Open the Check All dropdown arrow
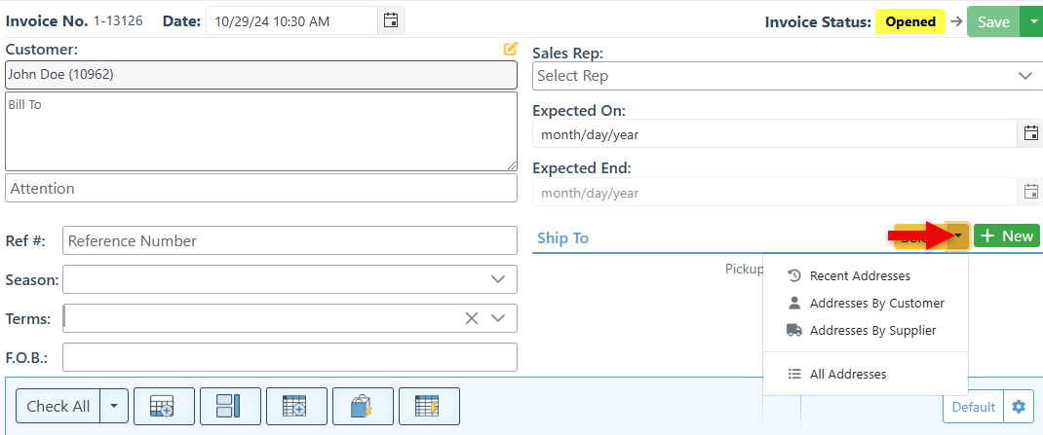The image size is (1043, 435). click(x=114, y=407)
